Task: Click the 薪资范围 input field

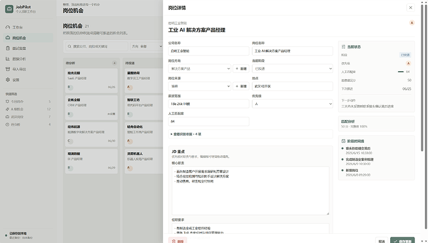Action: [208, 104]
